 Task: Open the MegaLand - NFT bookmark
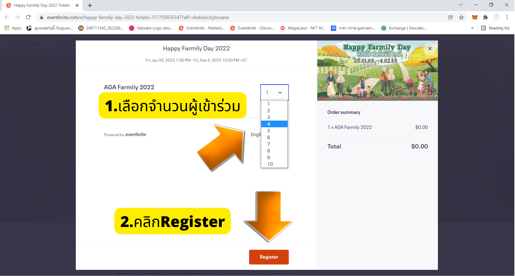[x=303, y=28]
